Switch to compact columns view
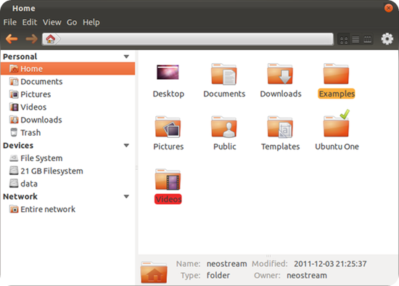The width and height of the screenshot is (399, 286). tap(368, 39)
